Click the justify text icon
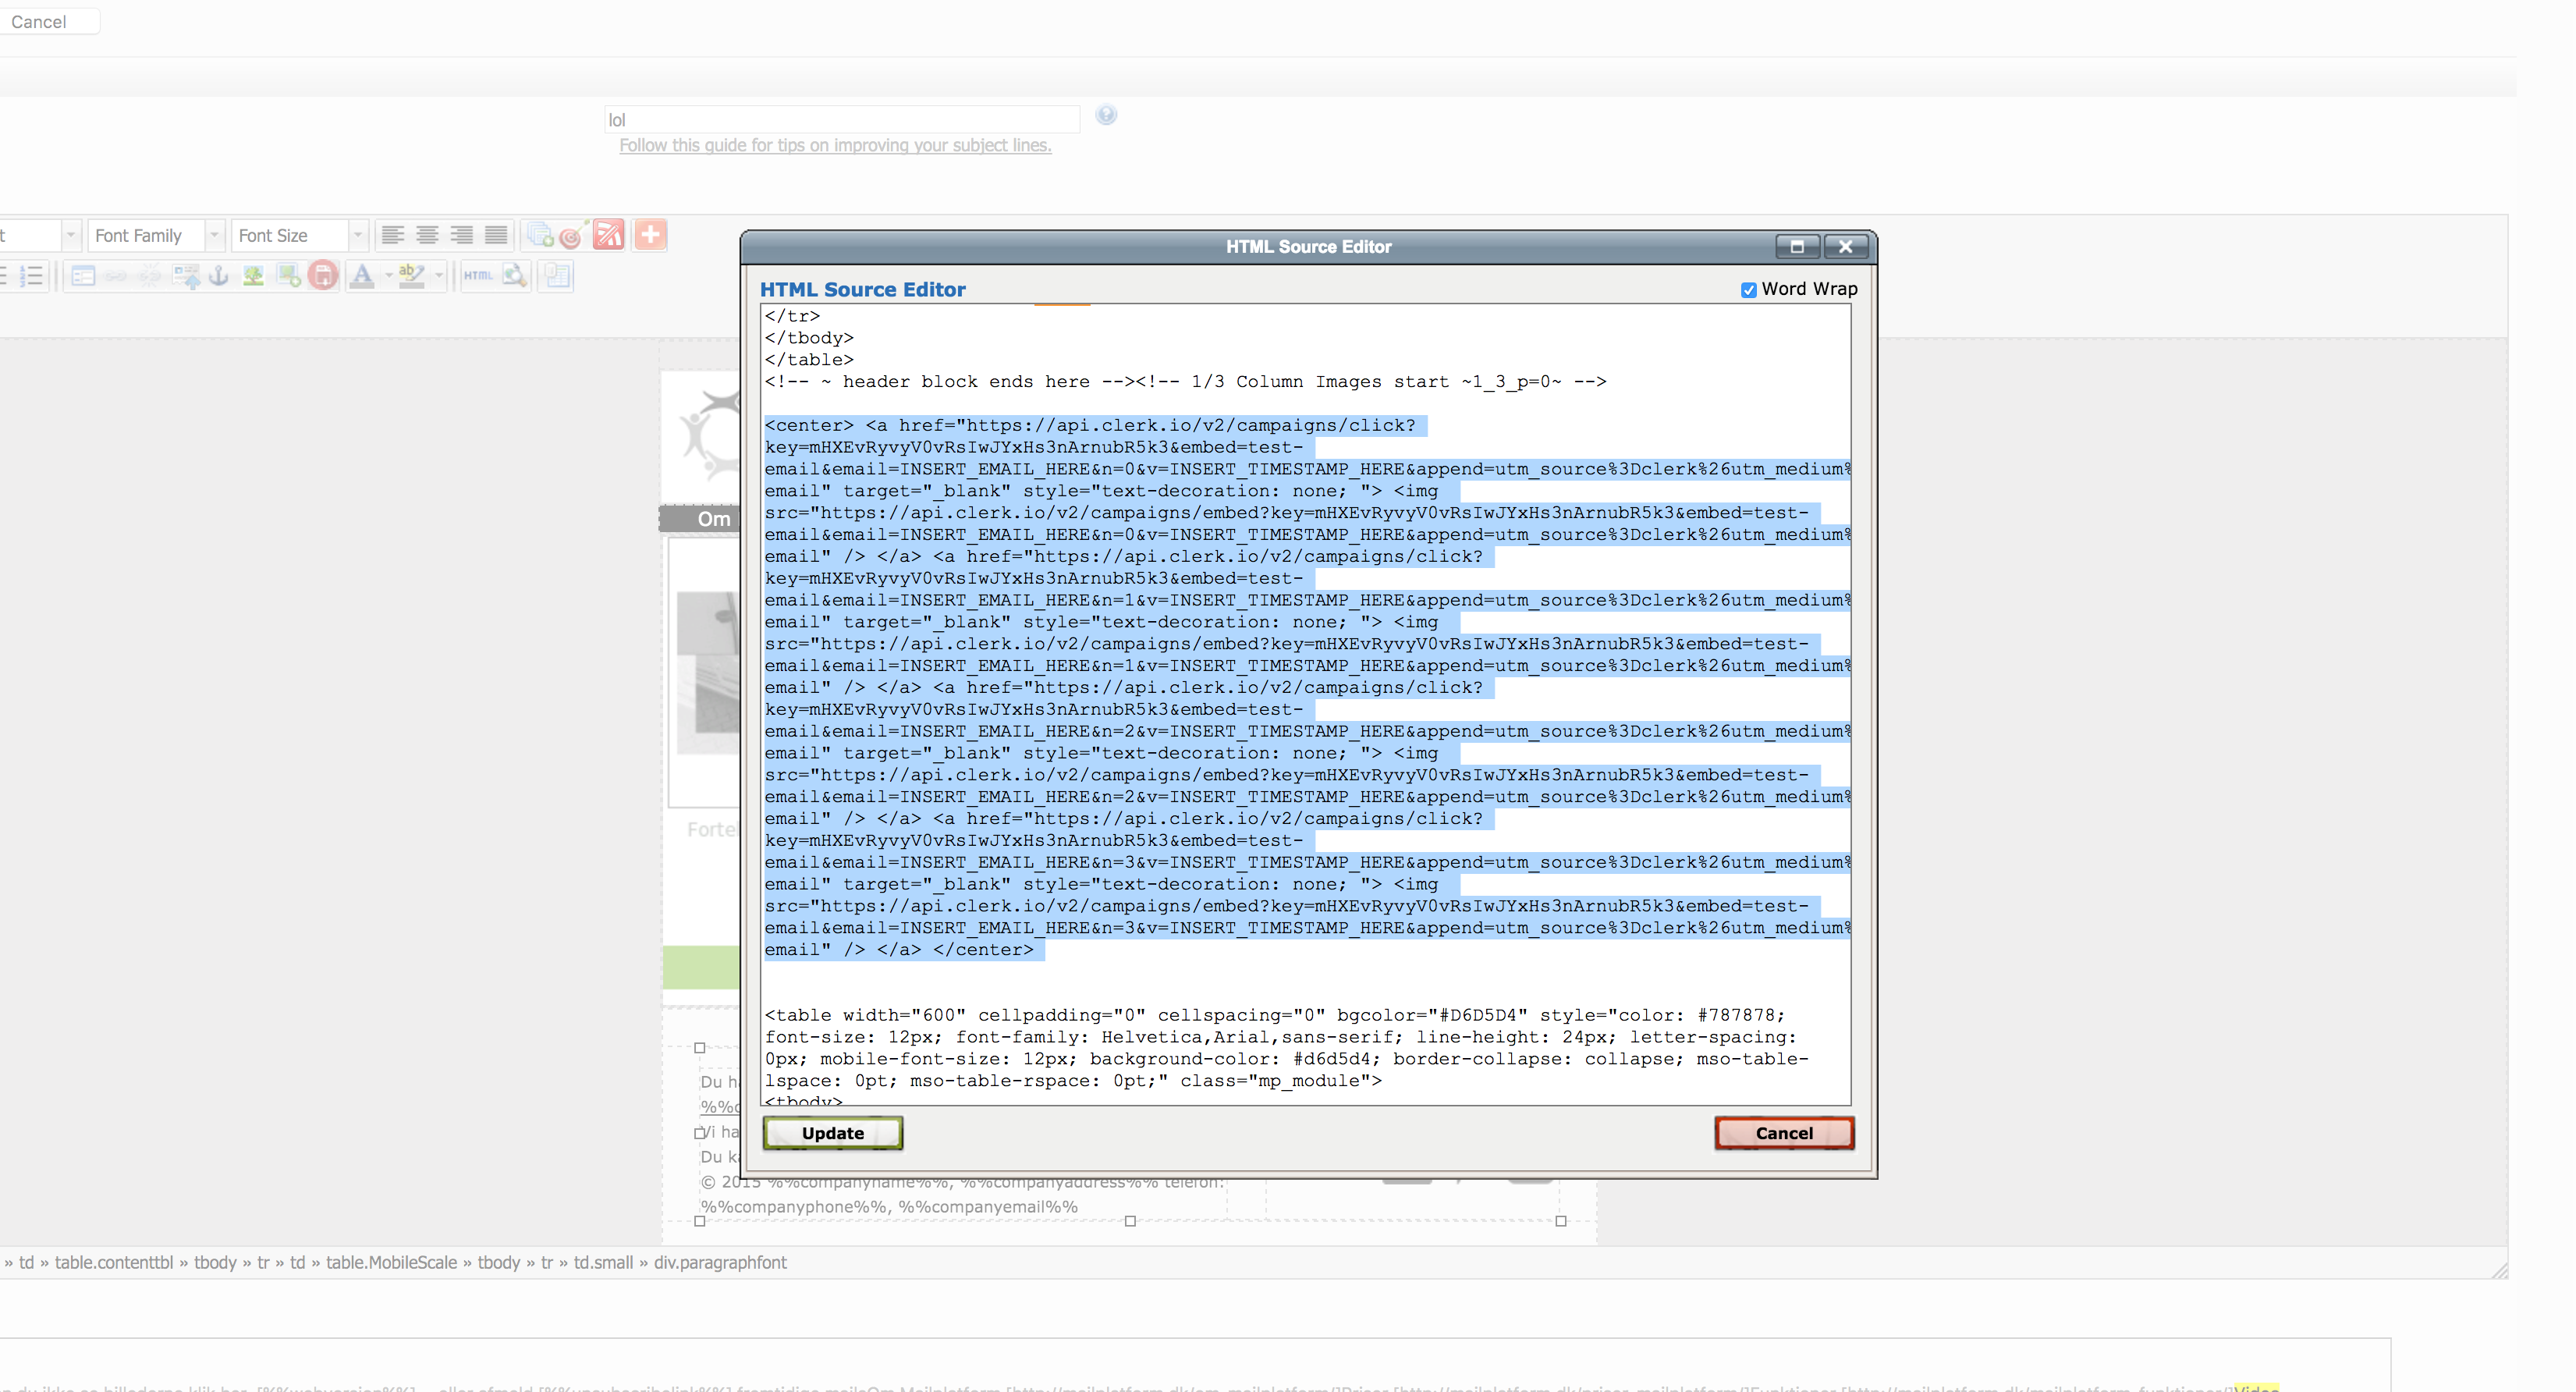The width and height of the screenshot is (2576, 1392). (x=496, y=236)
